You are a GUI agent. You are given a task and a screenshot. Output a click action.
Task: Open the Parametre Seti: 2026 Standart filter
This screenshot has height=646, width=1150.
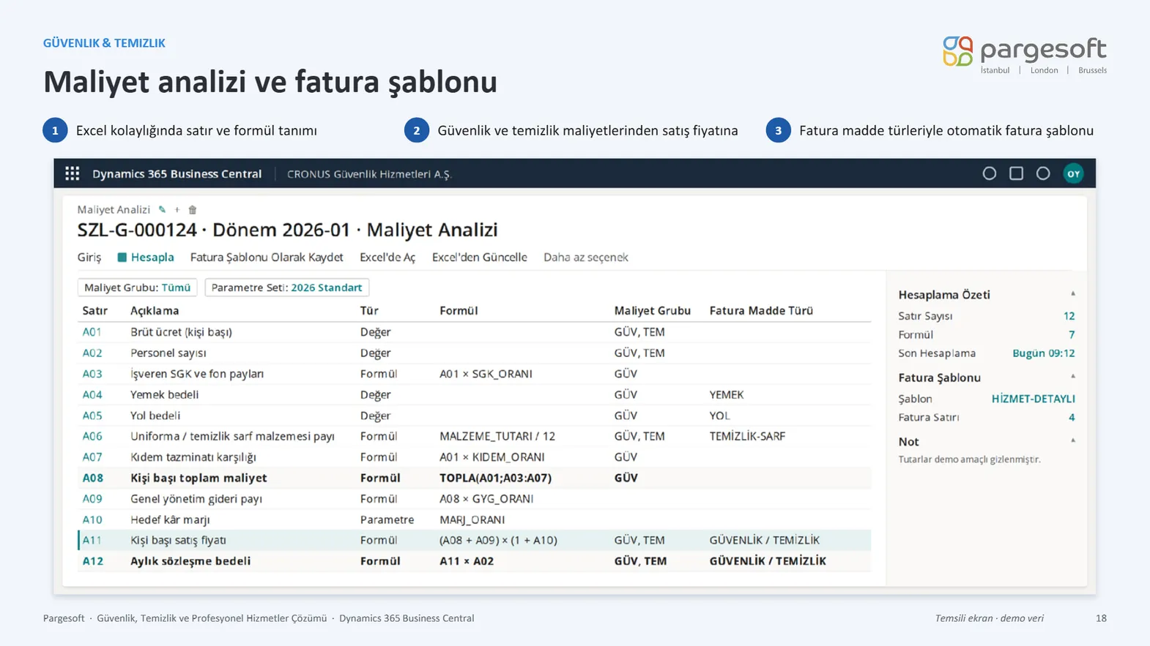(286, 288)
